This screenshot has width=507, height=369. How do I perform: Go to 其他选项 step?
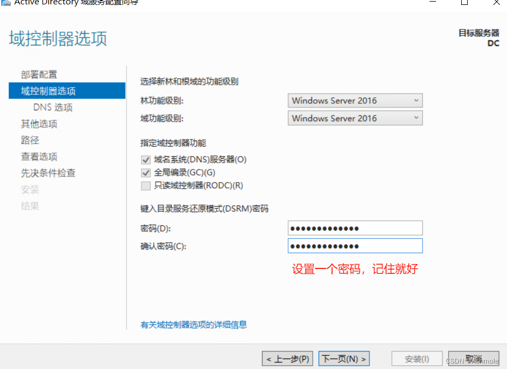coord(39,124)
